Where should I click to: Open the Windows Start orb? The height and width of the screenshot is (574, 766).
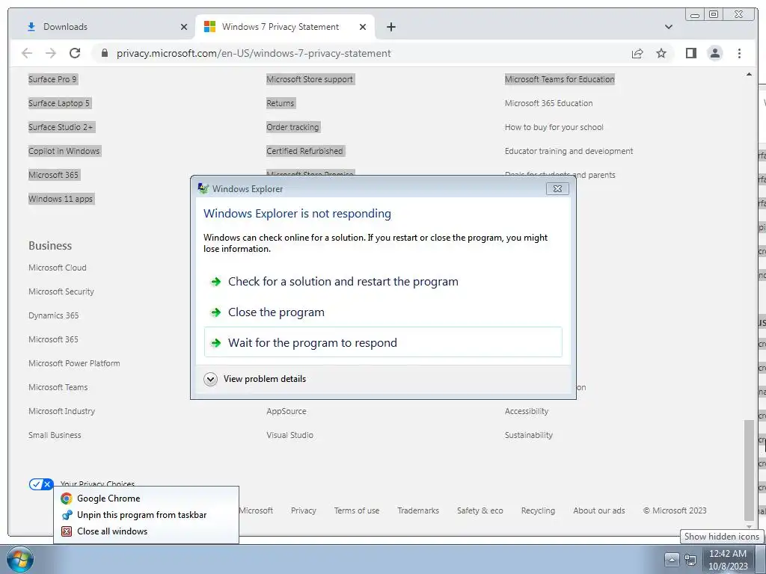(x=20, y=560)
